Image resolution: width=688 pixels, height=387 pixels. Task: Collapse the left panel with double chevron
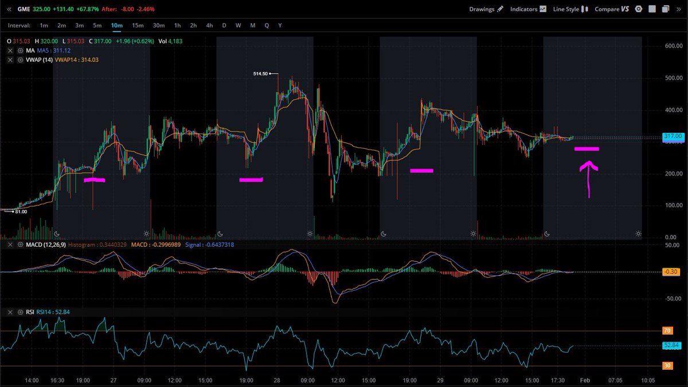pyautogui.click(x=9, y=9)
